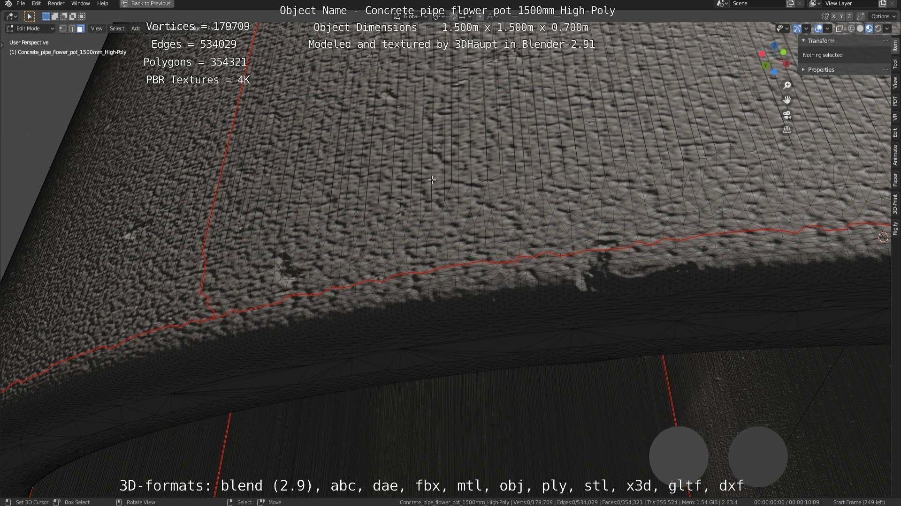Click Back to Previous button
Viewport: 901px width, 506px height.
(x=146, y=3)
